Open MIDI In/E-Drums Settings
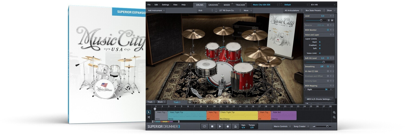Screen dimensions: 407x135 click(319, 99)
